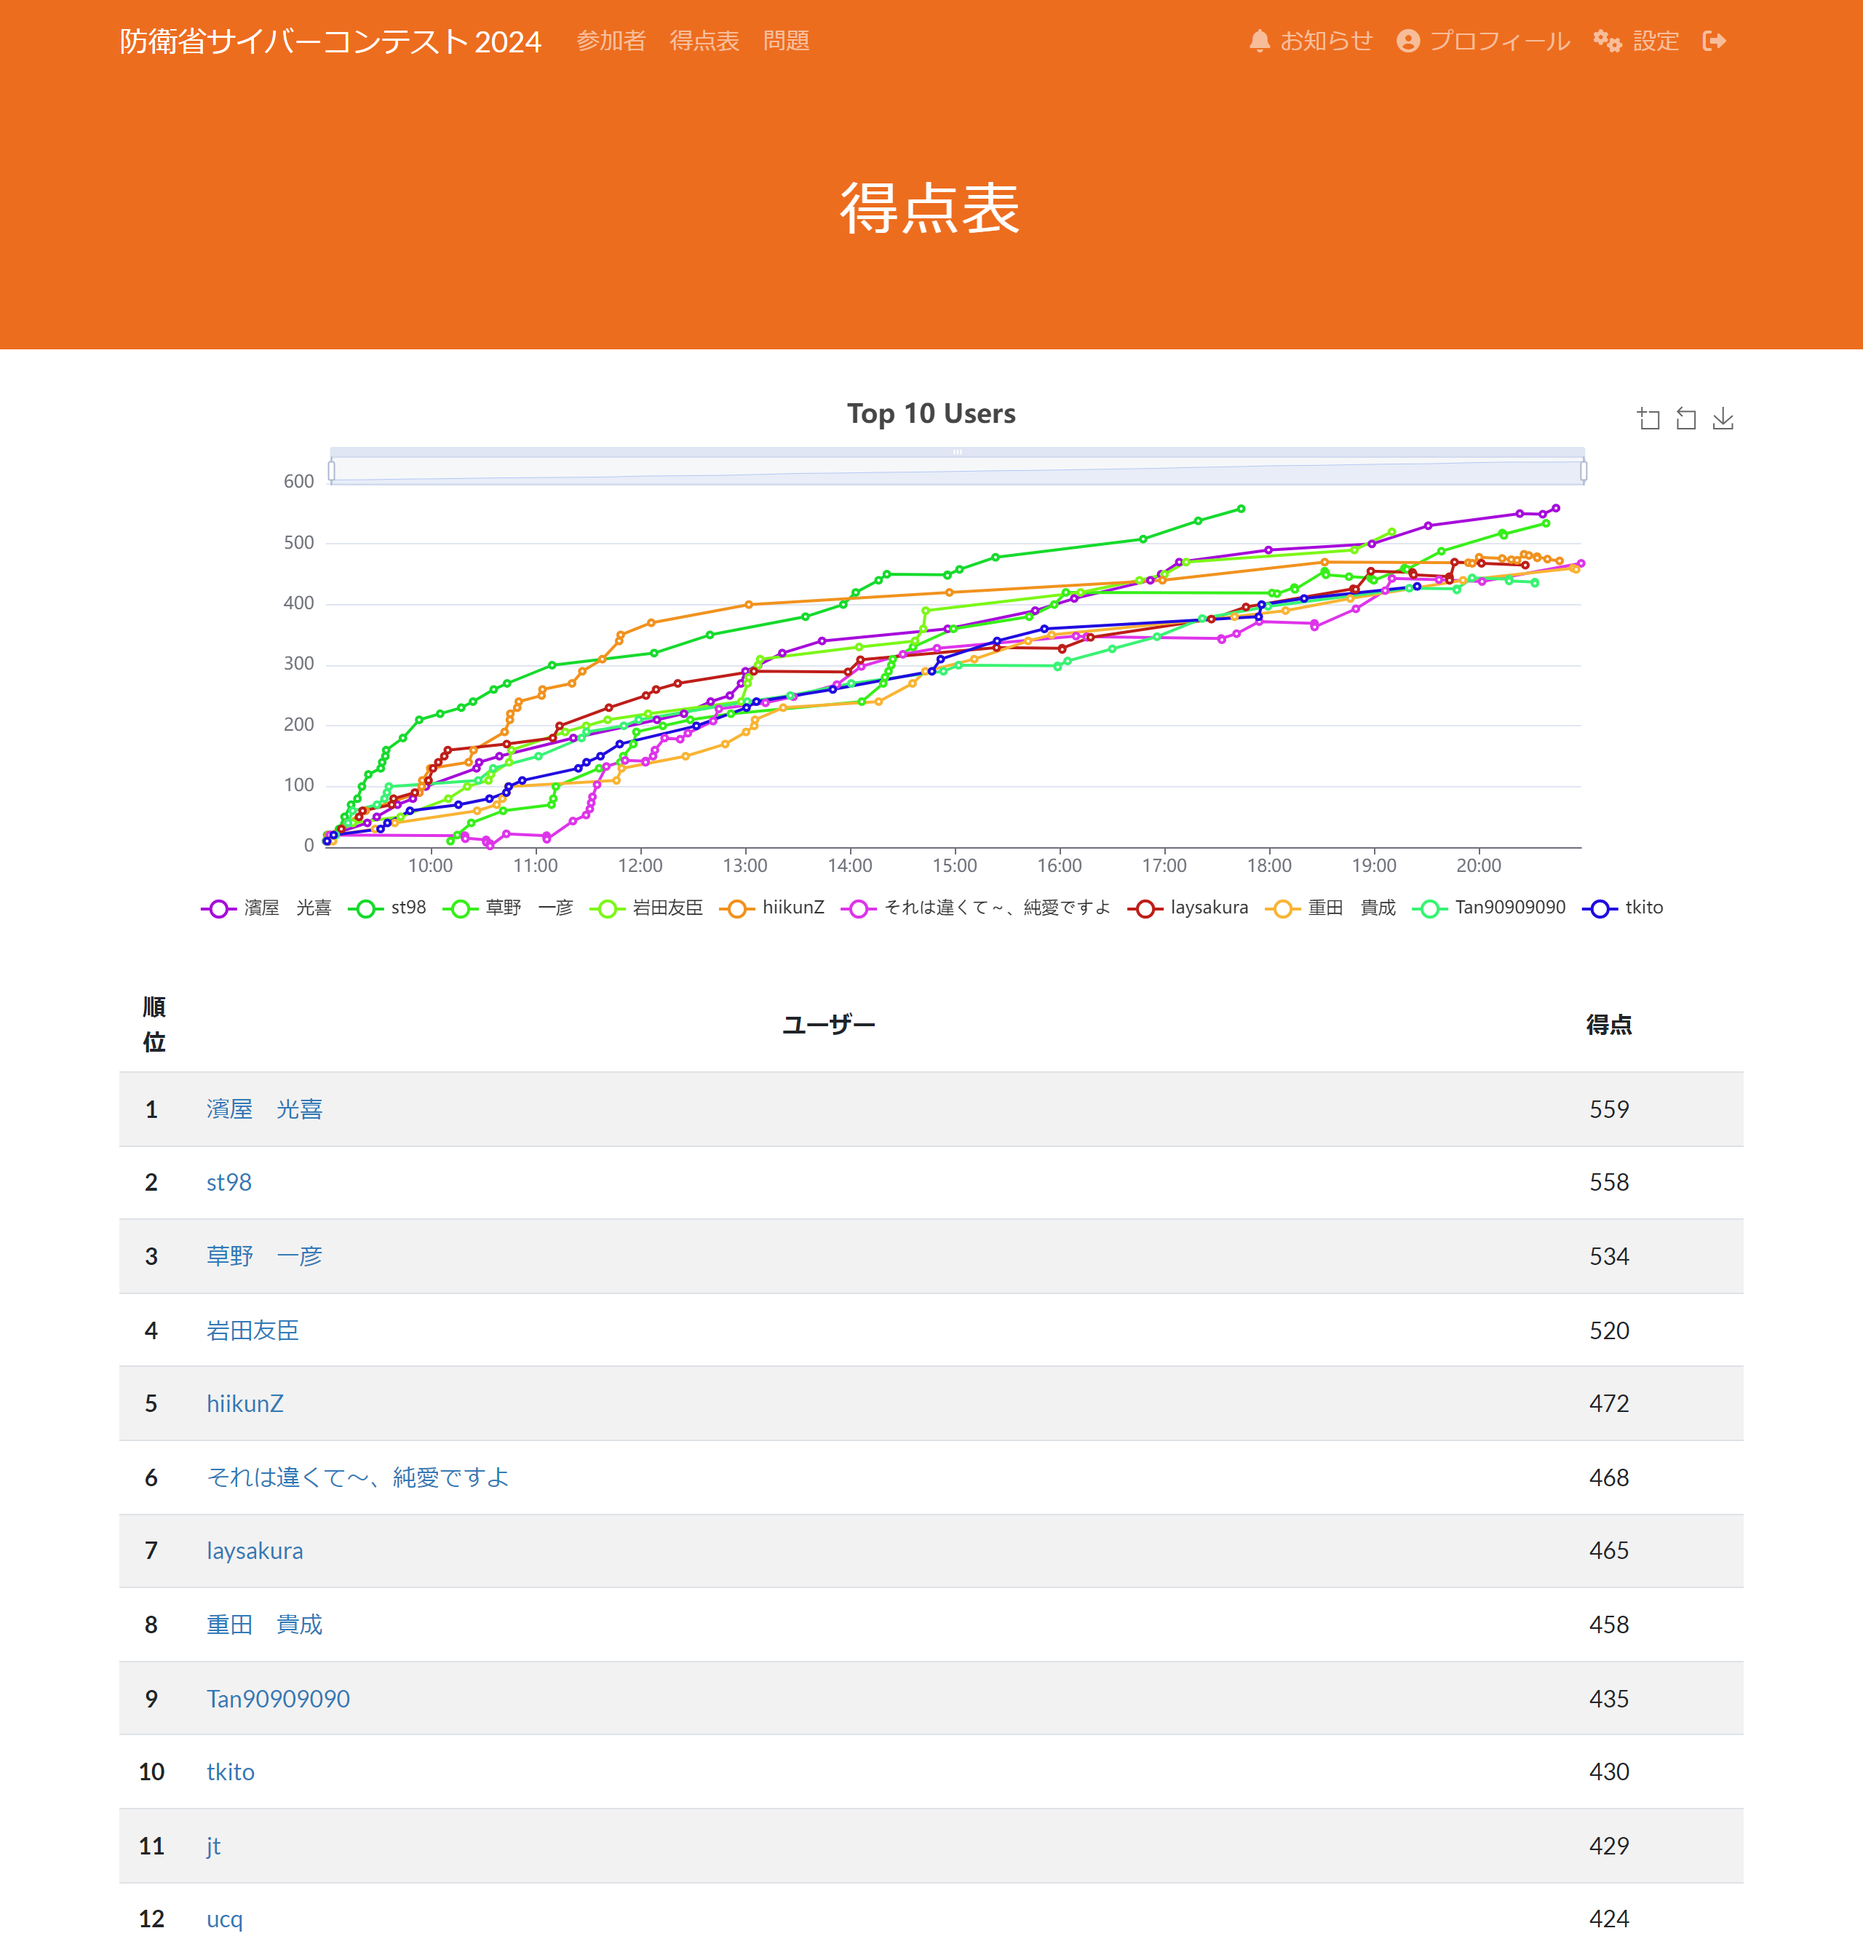Click the chart zoom area icon

coord(1648,418)
